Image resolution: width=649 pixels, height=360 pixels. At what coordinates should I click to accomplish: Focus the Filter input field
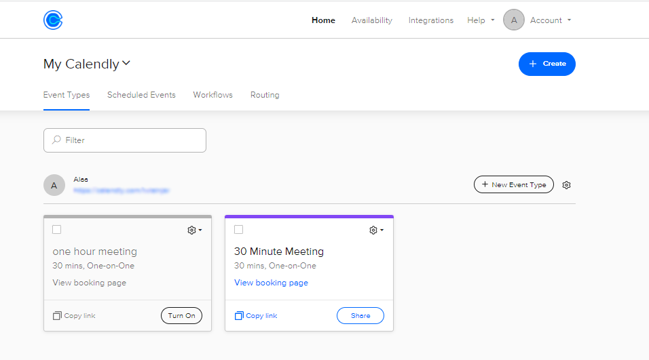coord(125,140)
